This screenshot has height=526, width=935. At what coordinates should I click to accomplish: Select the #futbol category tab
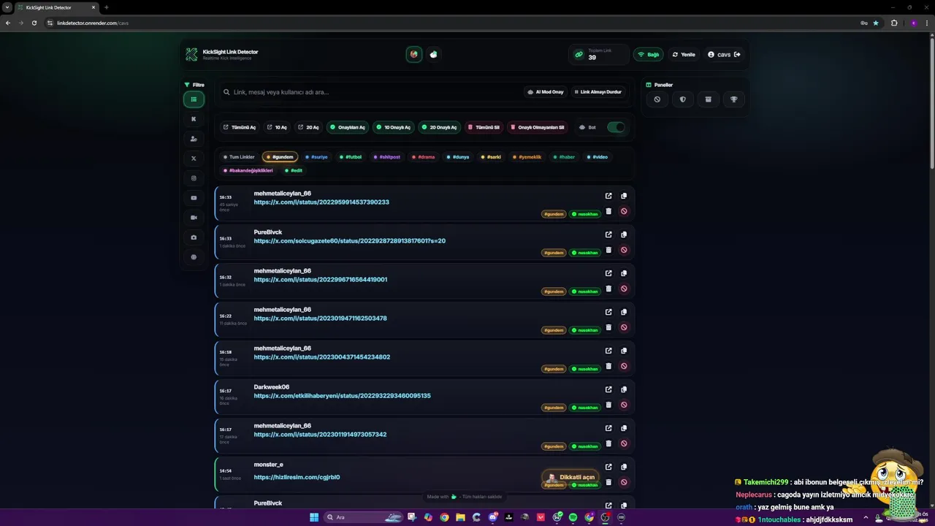351,157
